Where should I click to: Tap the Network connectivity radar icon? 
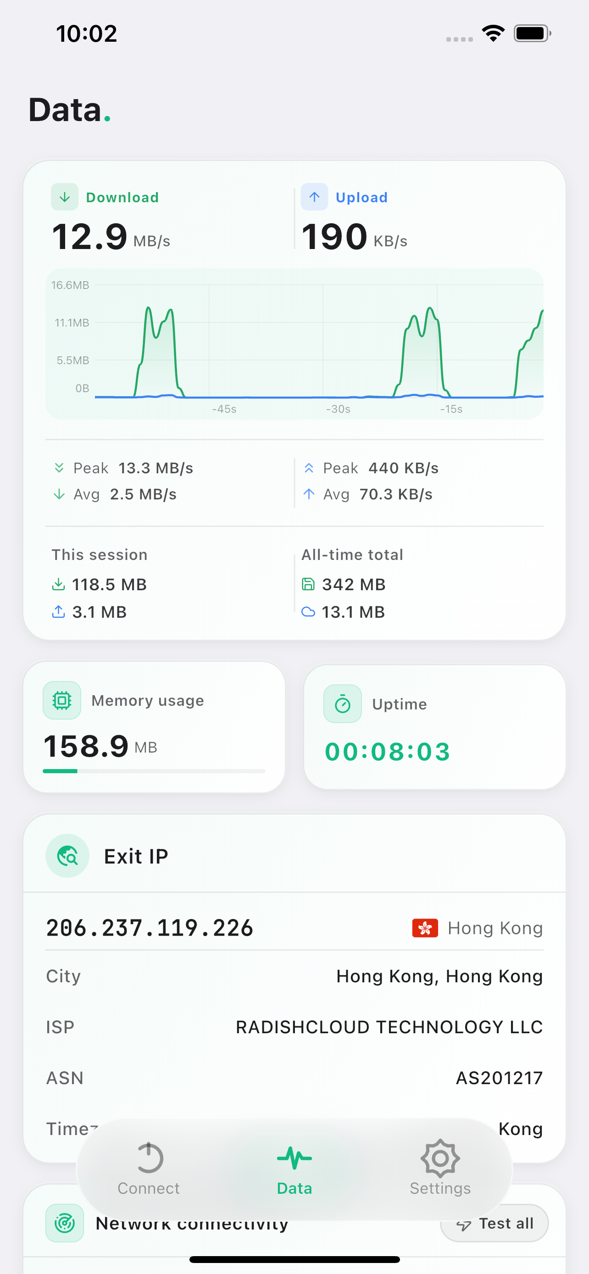64,1223
